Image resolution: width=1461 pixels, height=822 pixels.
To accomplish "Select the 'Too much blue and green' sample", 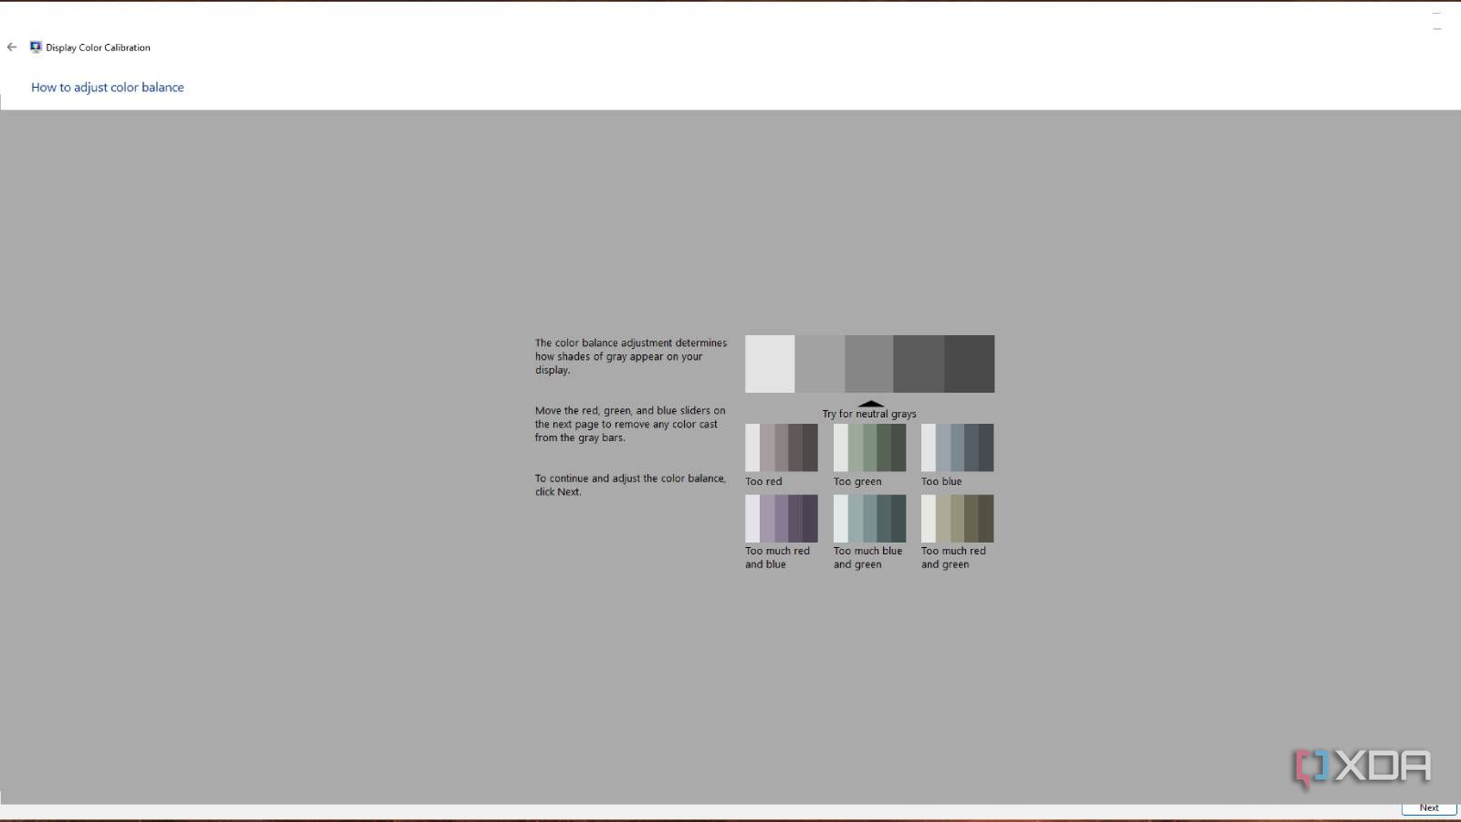I will 869,519.
